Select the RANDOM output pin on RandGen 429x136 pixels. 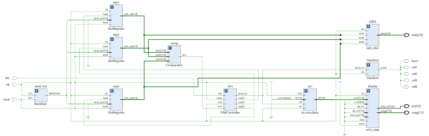[54, 94]
